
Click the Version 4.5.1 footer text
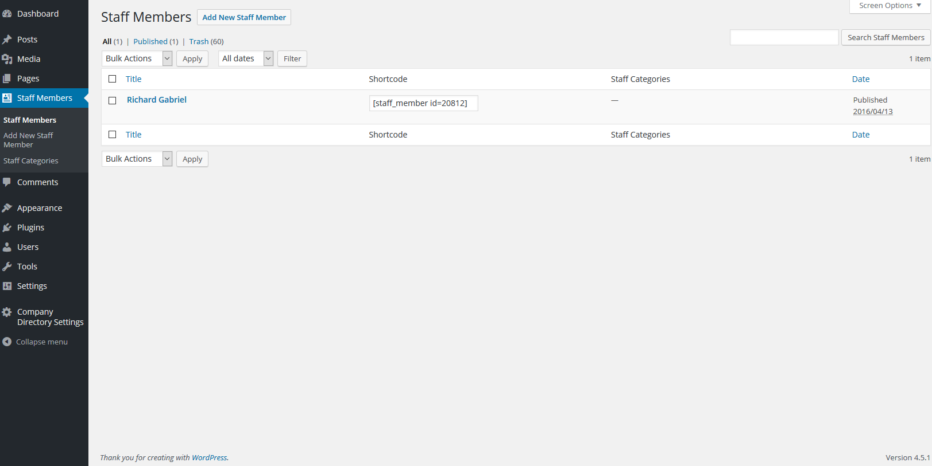pos(908,457)
